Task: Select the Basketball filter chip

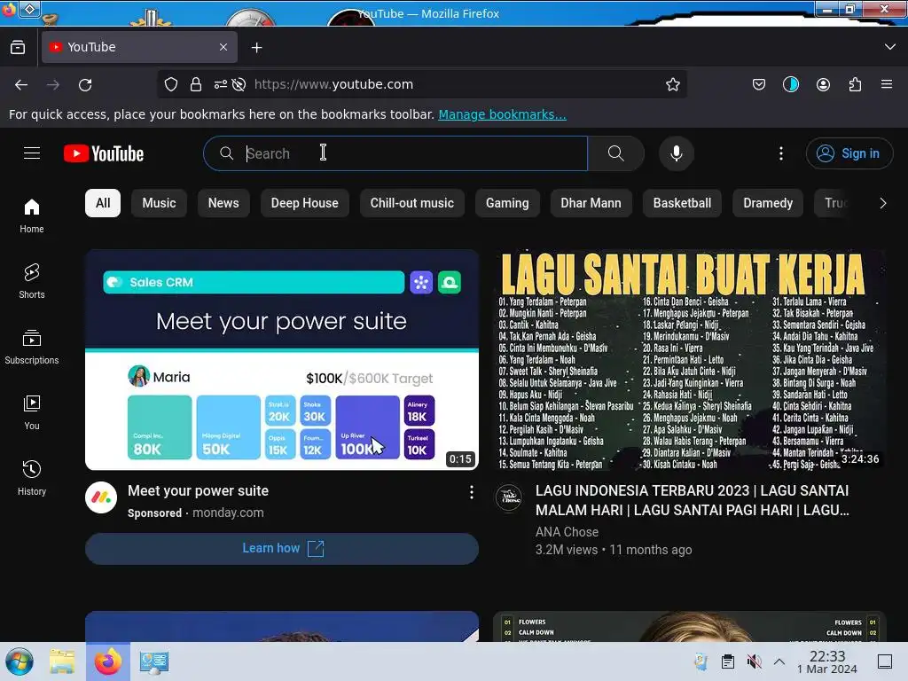Action: [x=682, y=203]
